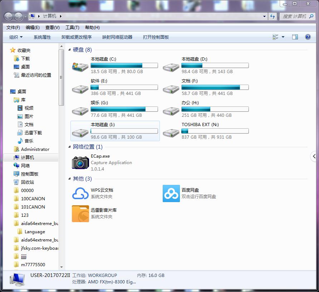Open 视频 library in sidebar
The image size is (319, 292).
[x=29, y=108]
